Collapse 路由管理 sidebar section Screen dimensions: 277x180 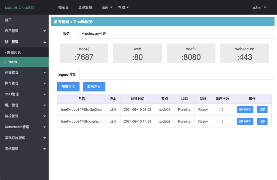tap(24, 42)
